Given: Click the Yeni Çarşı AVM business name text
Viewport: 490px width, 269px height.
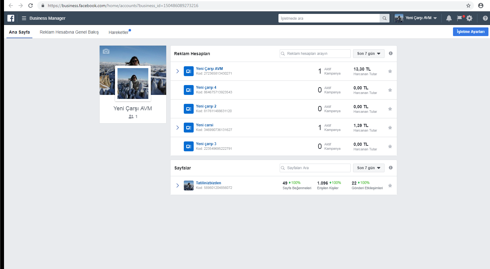Looking at the screenshot, I should pos(133,108).
